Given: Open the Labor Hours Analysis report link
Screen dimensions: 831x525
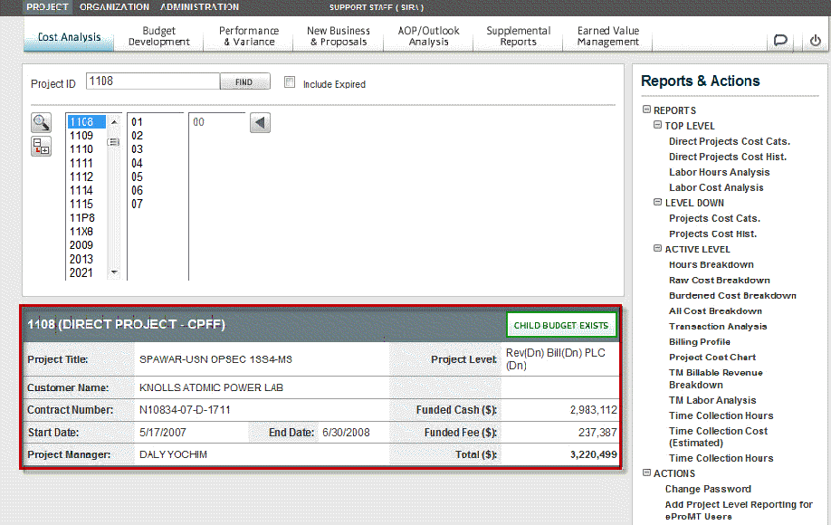Looking at the screenshot, I should coord(719,172).
